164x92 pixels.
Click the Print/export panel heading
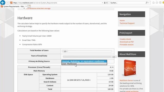click(131, 33)
